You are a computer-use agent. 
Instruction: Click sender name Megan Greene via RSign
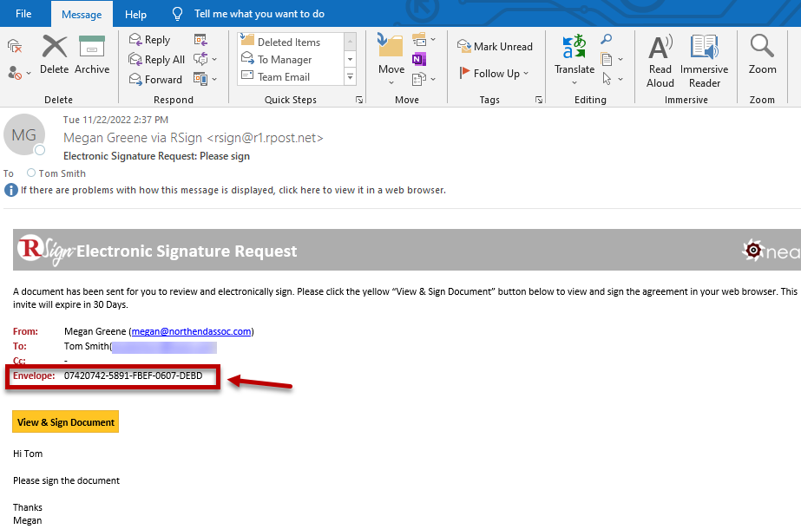click(x=194, y=138)
